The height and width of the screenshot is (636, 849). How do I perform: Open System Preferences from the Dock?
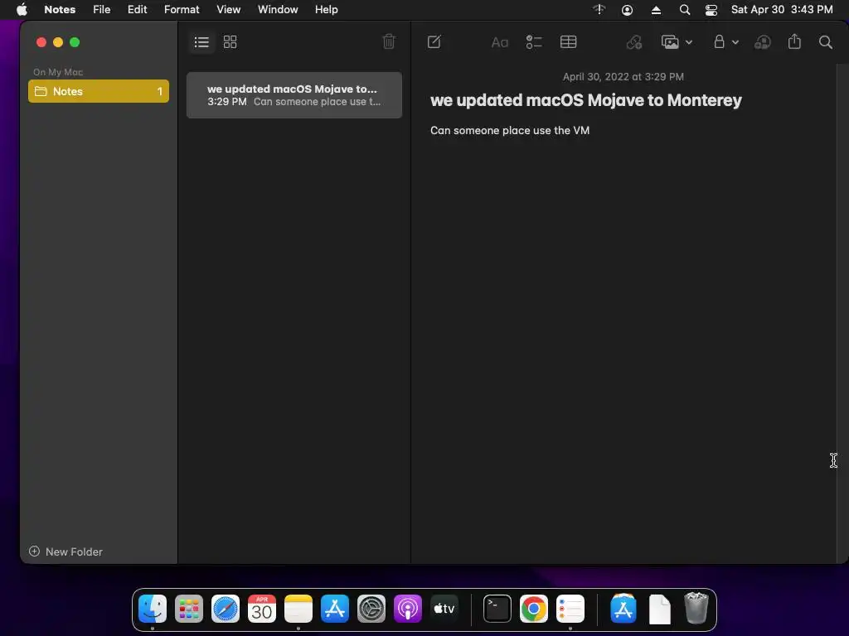click(371, 609)
